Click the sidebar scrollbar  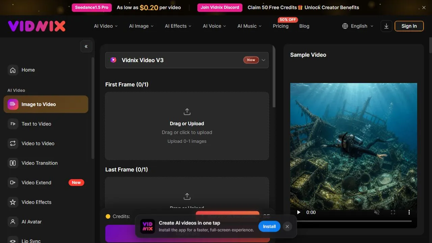(93, 108)
